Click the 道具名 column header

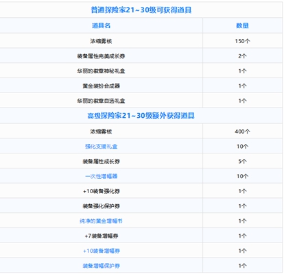click(x=101, y=25)
